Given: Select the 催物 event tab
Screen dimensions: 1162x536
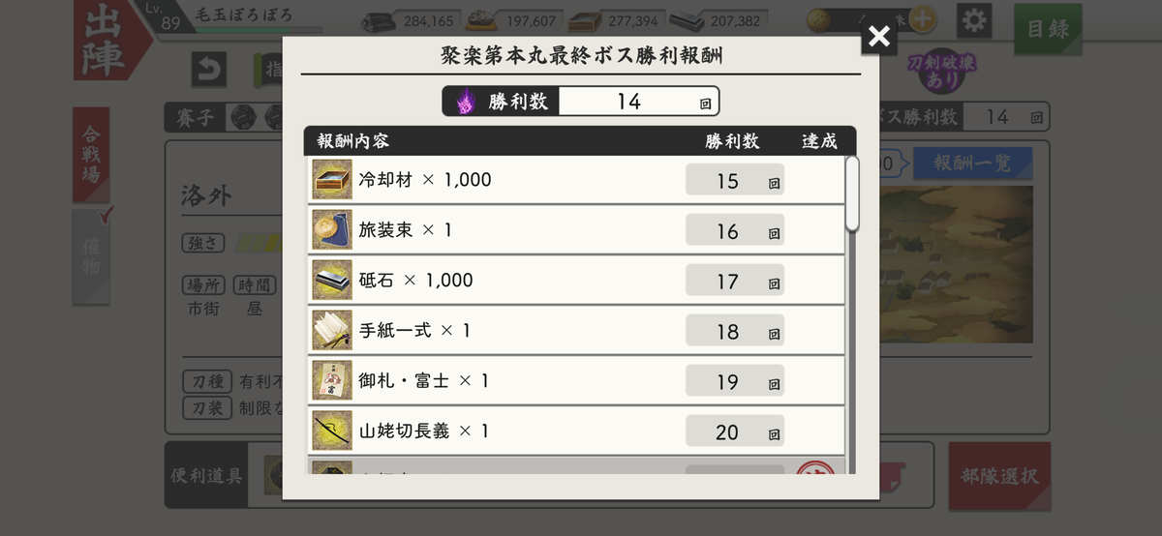Looking at the screenshot, I should [90, 256].
